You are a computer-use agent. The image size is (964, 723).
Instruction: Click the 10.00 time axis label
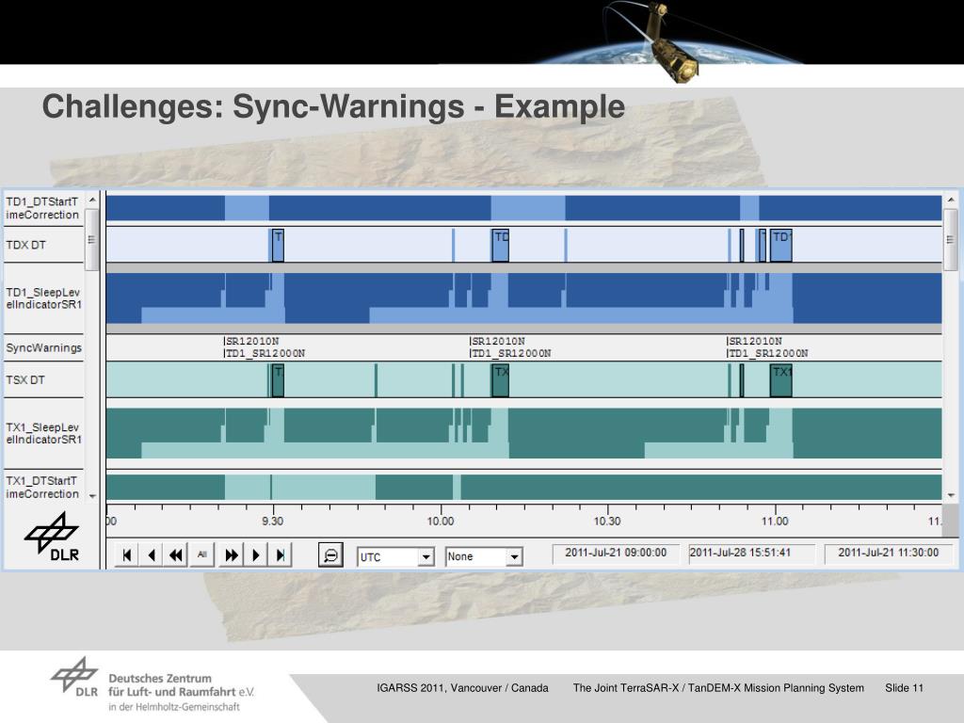pos(441,522)
